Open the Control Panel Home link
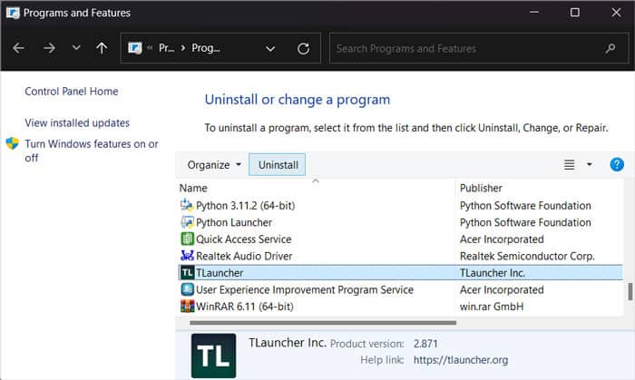This screenshot has height=380, width=635. [72, 92]
